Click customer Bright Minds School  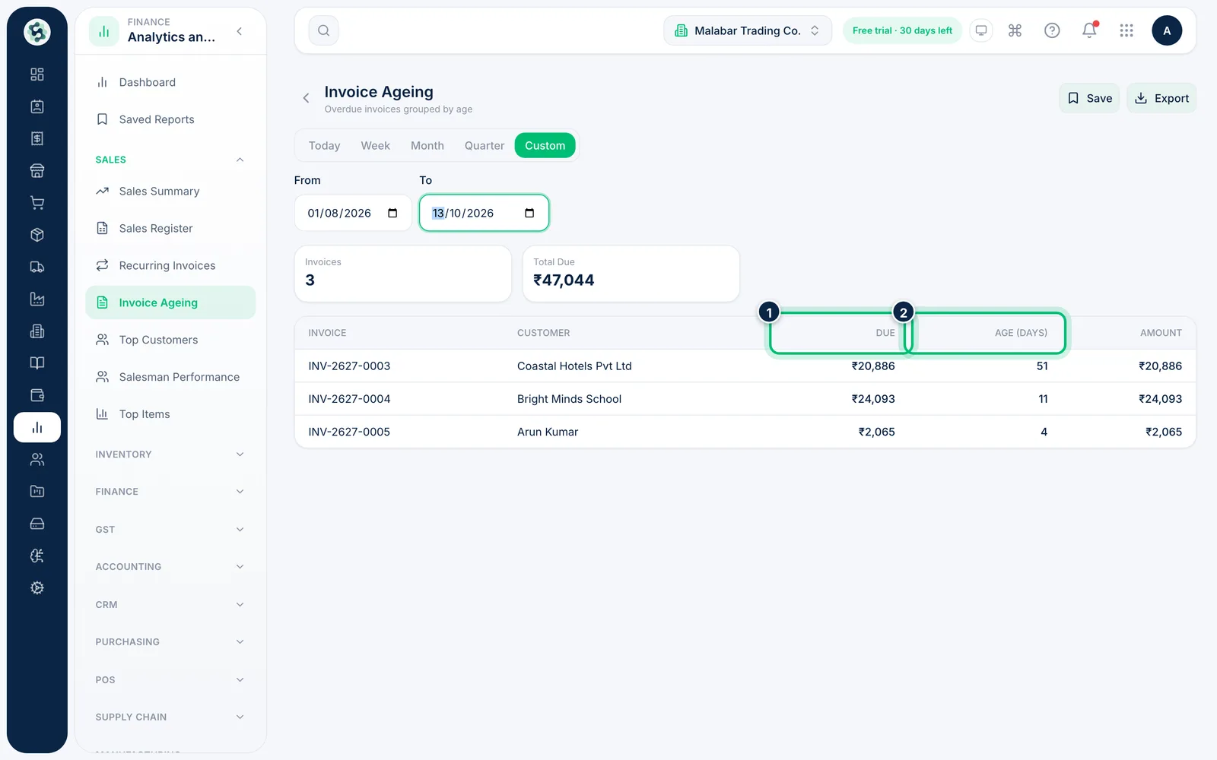(569, 399)
